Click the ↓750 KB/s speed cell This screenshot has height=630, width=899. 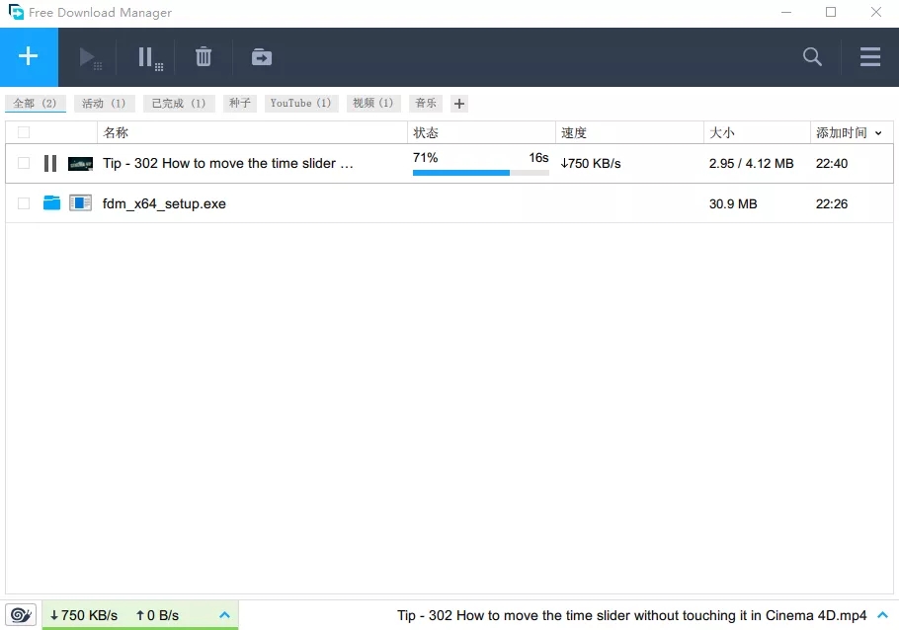(591, 163)
